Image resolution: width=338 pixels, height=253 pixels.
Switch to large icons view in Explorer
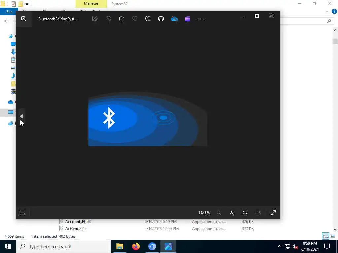[x=333, y=236]
